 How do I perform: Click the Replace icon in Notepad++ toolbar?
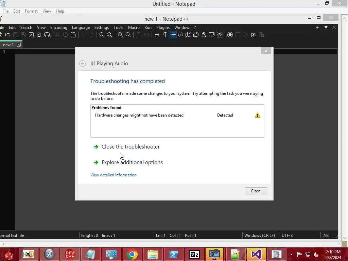click(110, 35)
